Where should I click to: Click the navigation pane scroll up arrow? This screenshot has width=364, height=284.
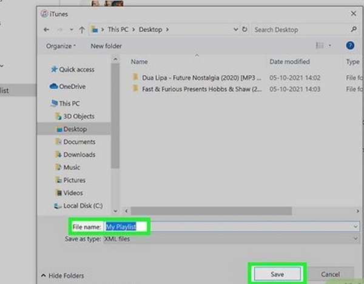click(x=115, y=59)
